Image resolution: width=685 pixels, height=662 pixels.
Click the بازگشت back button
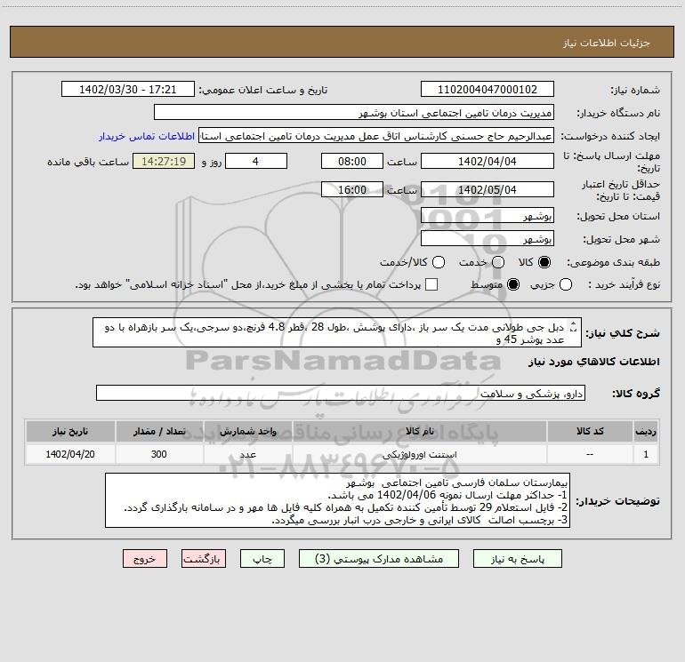[x=204, y=559]
